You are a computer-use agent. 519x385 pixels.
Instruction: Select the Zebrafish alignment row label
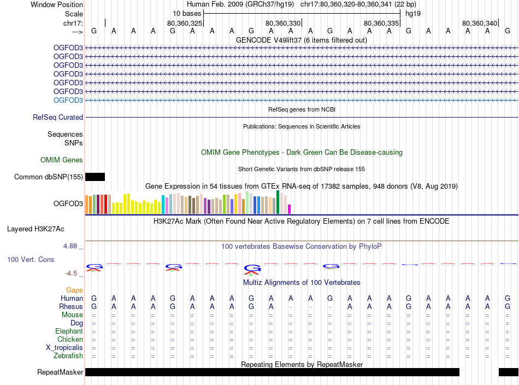point(68,355)
